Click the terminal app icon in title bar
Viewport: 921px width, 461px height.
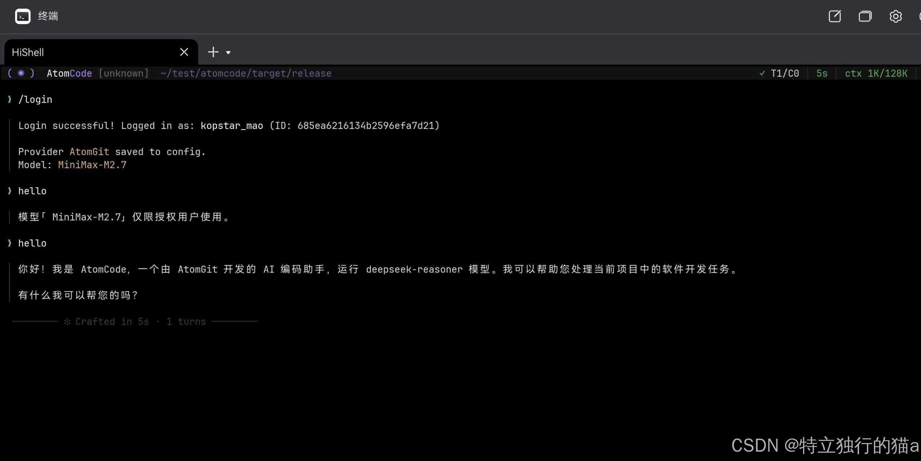[23, 17]
